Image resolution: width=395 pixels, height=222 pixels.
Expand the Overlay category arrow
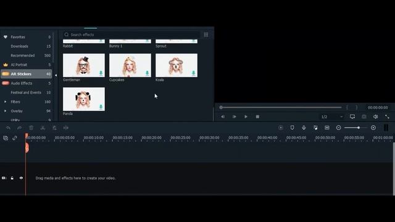tap(6, 111)
